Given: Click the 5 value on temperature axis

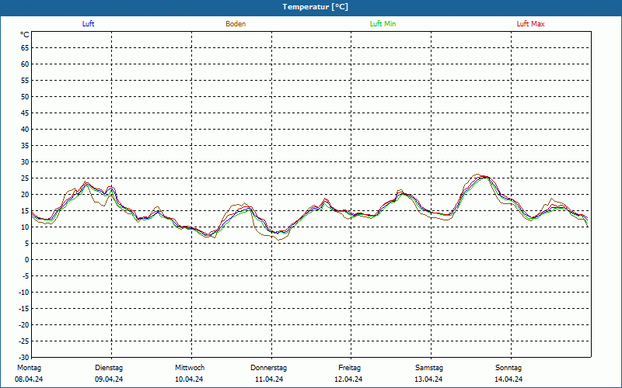Looking at the screenshot, I should [27, 244].
